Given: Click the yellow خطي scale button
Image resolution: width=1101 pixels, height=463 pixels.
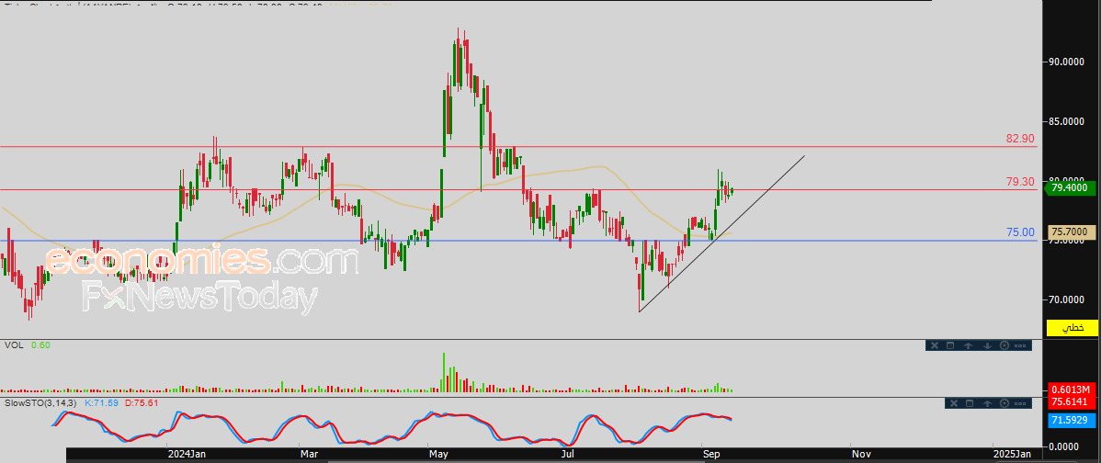Looking at the screenshot, I should [1073, 328].
